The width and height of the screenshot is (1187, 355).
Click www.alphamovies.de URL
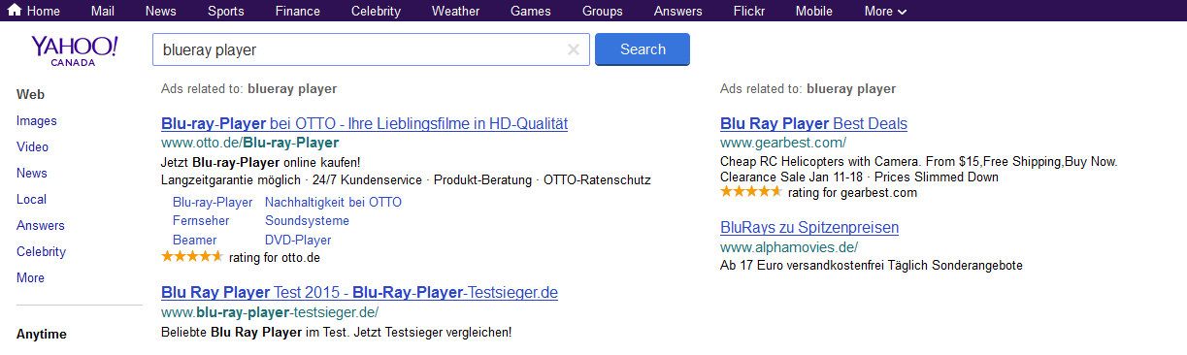[789, 247]
